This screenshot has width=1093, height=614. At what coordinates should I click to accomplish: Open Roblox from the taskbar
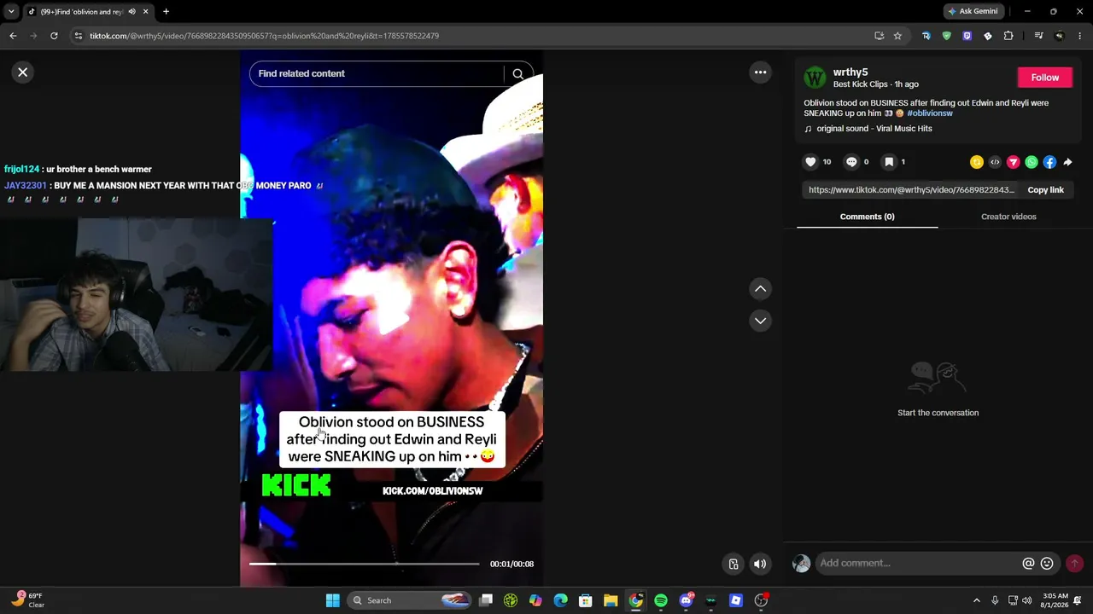point(736,600)
